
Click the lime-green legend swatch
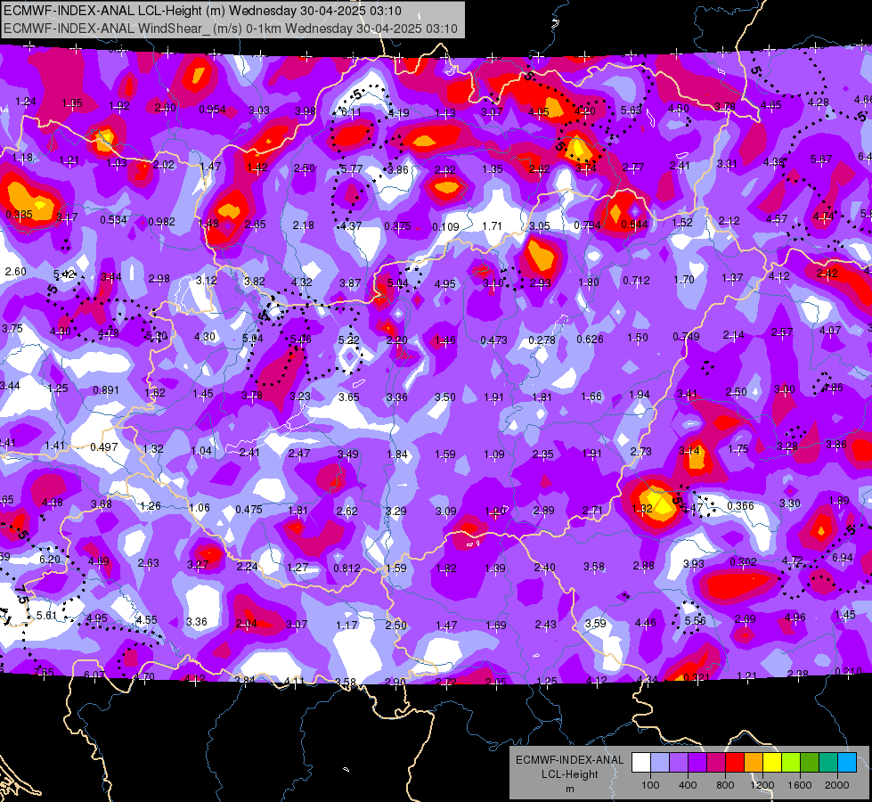click(791, 763)
